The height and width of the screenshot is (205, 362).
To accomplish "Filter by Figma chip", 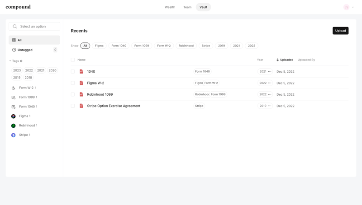I will 99,46.
